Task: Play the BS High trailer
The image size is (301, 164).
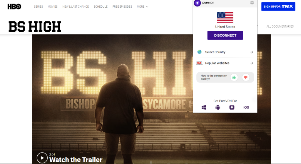Action: [x=42, y=158]
